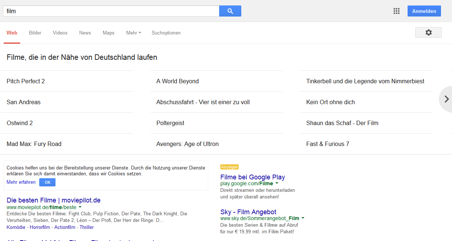Open the Filme bei Google Play ad
The width and height of the screenshot is (452, 241).
coord(252,177)
